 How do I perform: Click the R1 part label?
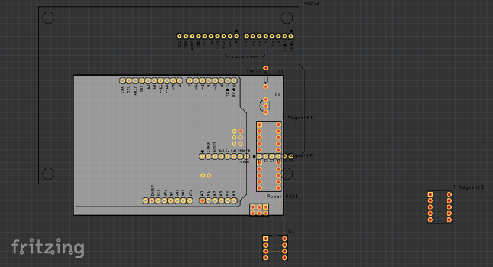280,71
